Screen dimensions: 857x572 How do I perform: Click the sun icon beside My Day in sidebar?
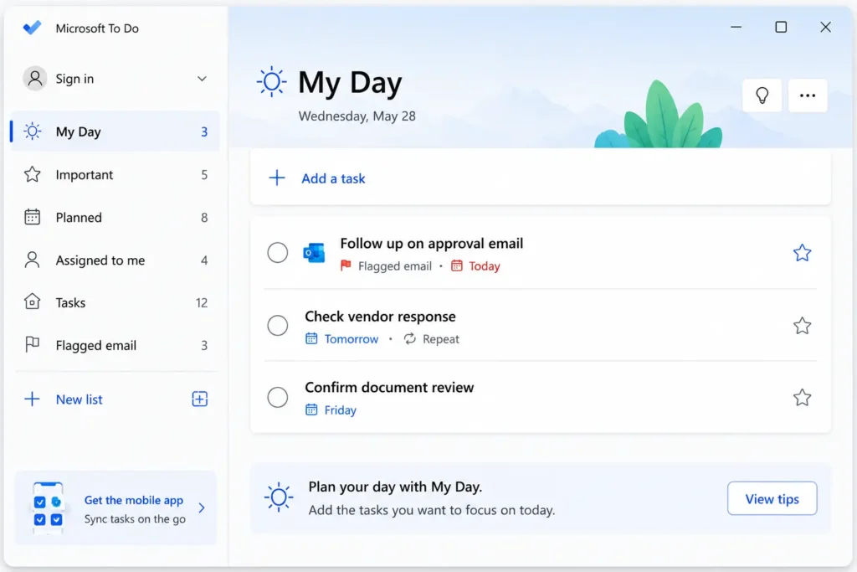tap(33, 131)
